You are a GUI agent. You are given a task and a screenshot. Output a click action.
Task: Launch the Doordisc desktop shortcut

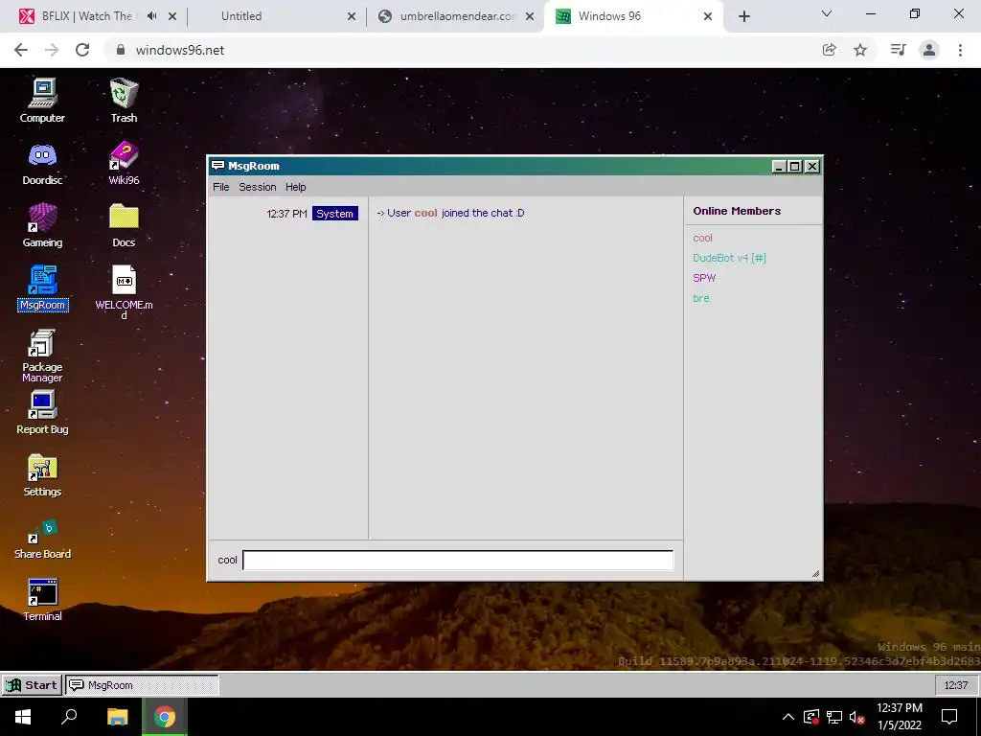click(x=42, y=163)
